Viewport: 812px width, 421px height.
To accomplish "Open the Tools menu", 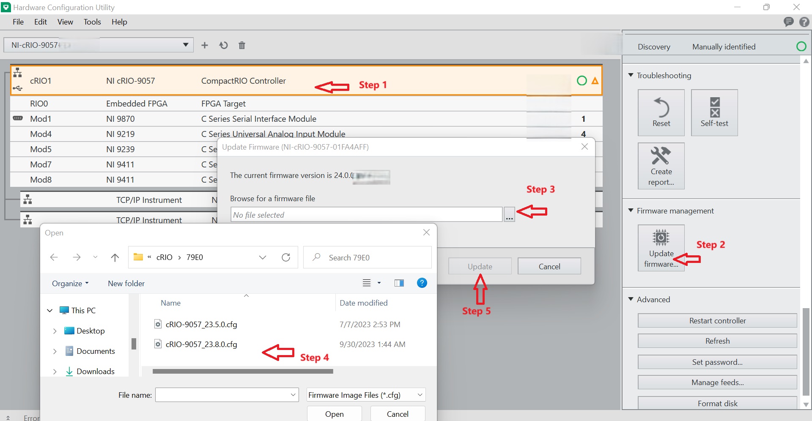I will (x=92, y=22).
